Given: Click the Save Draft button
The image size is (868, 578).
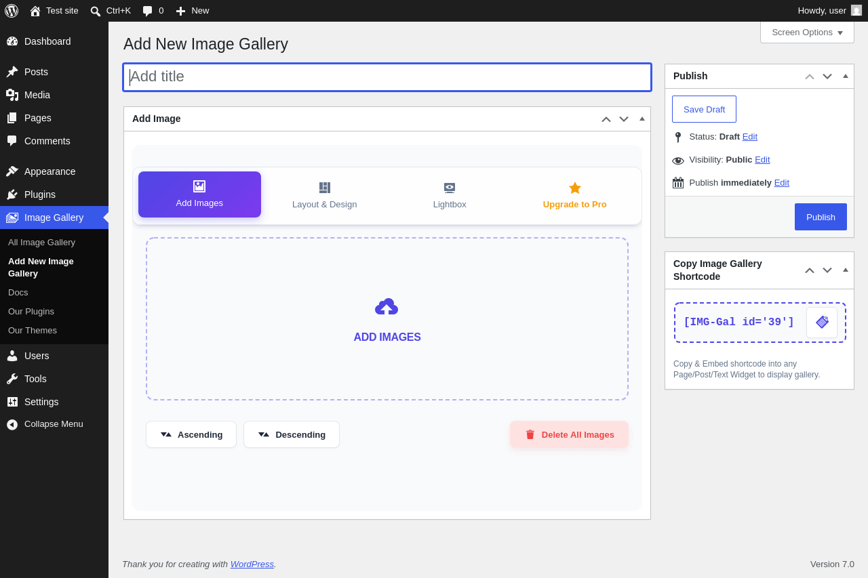Looking at the screenshot, I should (x=704, y=109).
